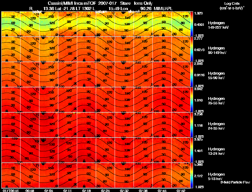Click the 'Ions Only' label in the title
This screenshot has width=252, height=192.
[x=143, y=3]
